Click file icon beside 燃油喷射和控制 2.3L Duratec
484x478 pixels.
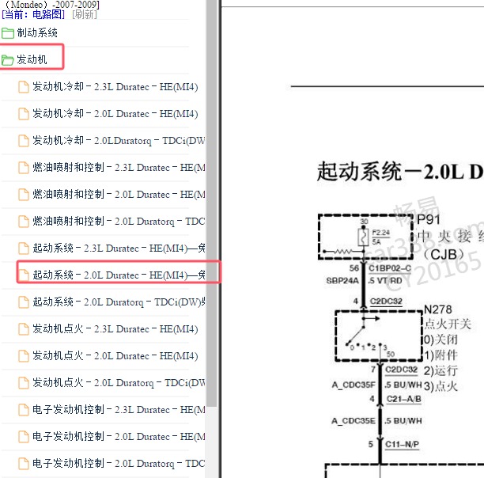(x=24, y=168)
